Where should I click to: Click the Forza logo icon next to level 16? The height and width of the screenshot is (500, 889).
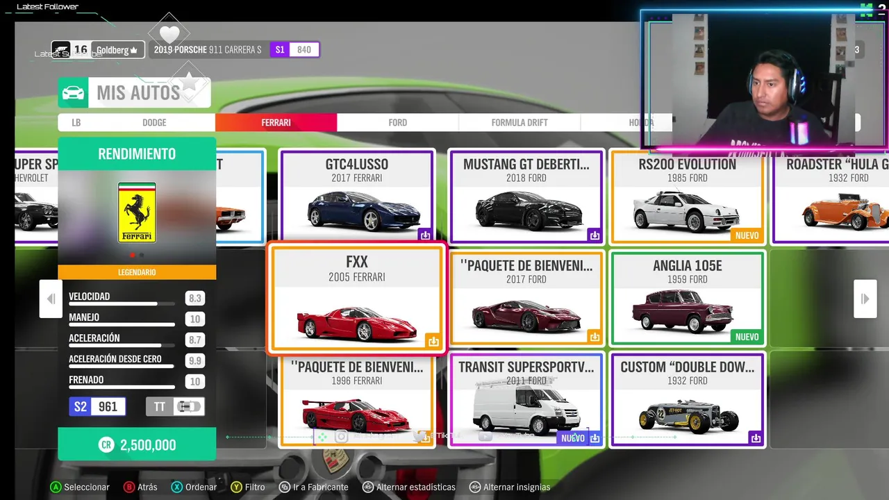click(62, 49)
